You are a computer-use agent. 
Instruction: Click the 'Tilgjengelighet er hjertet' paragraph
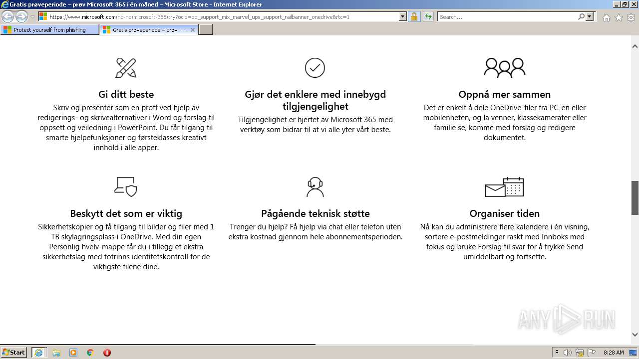pyautogui.click(x=315, y=125)
